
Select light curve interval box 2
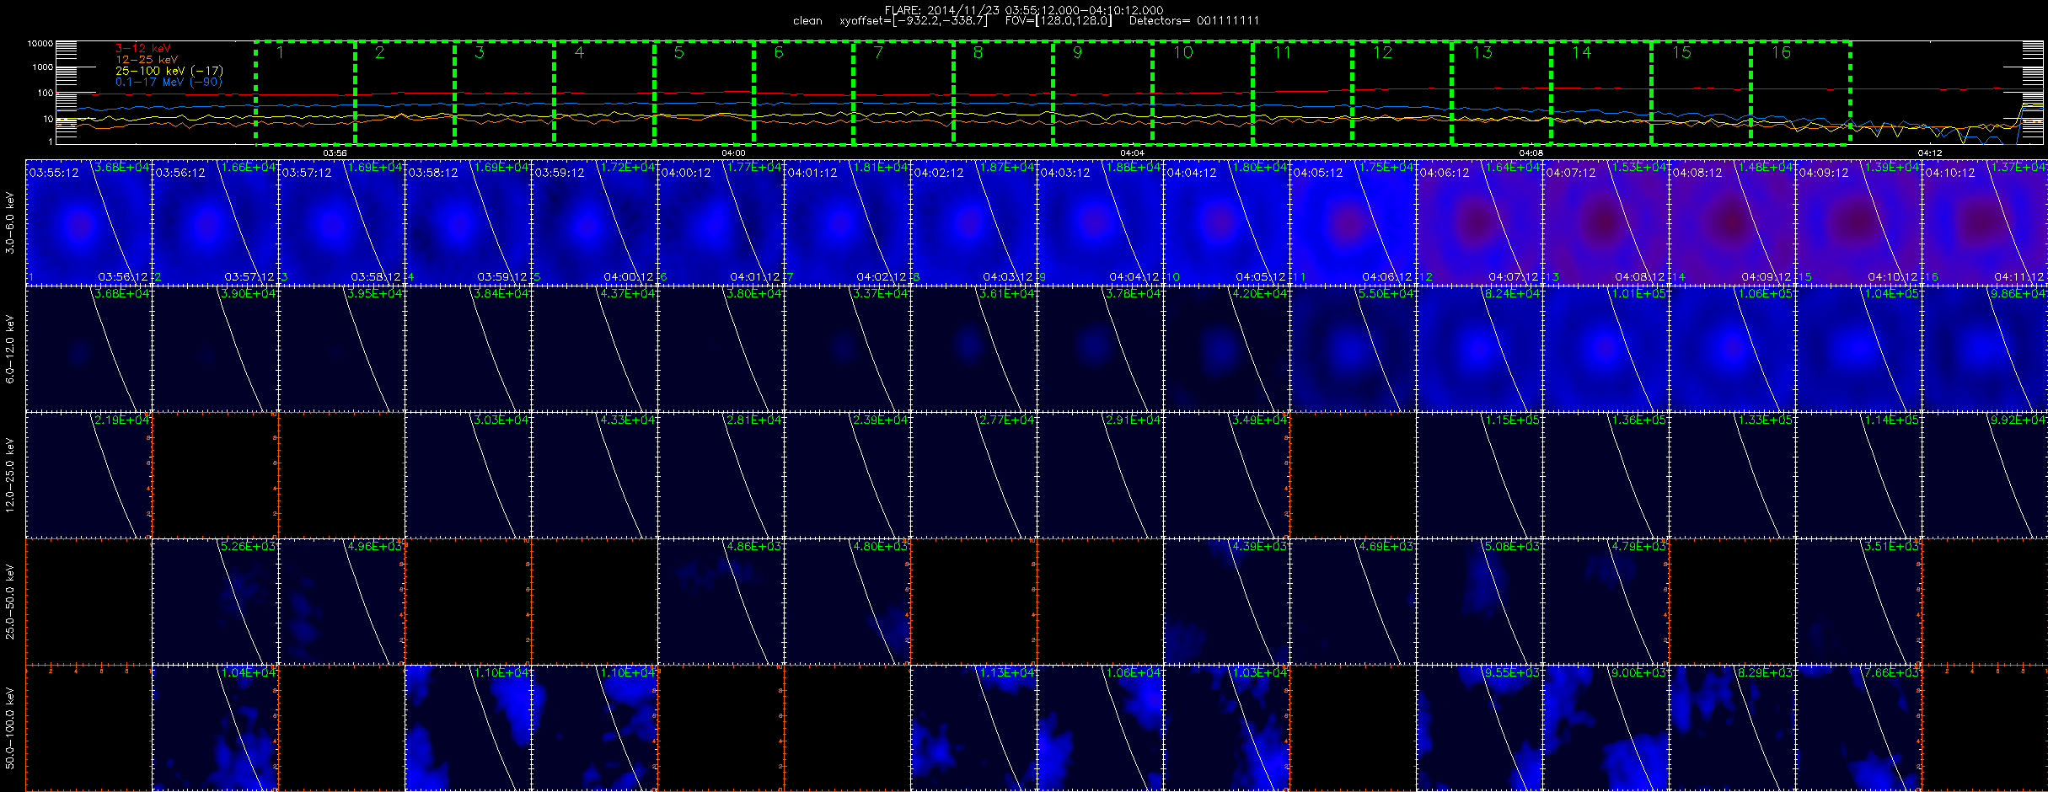point(405,92)
